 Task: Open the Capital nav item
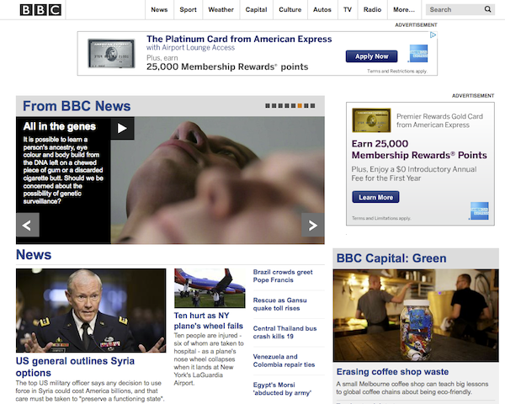tap(257, 9)
